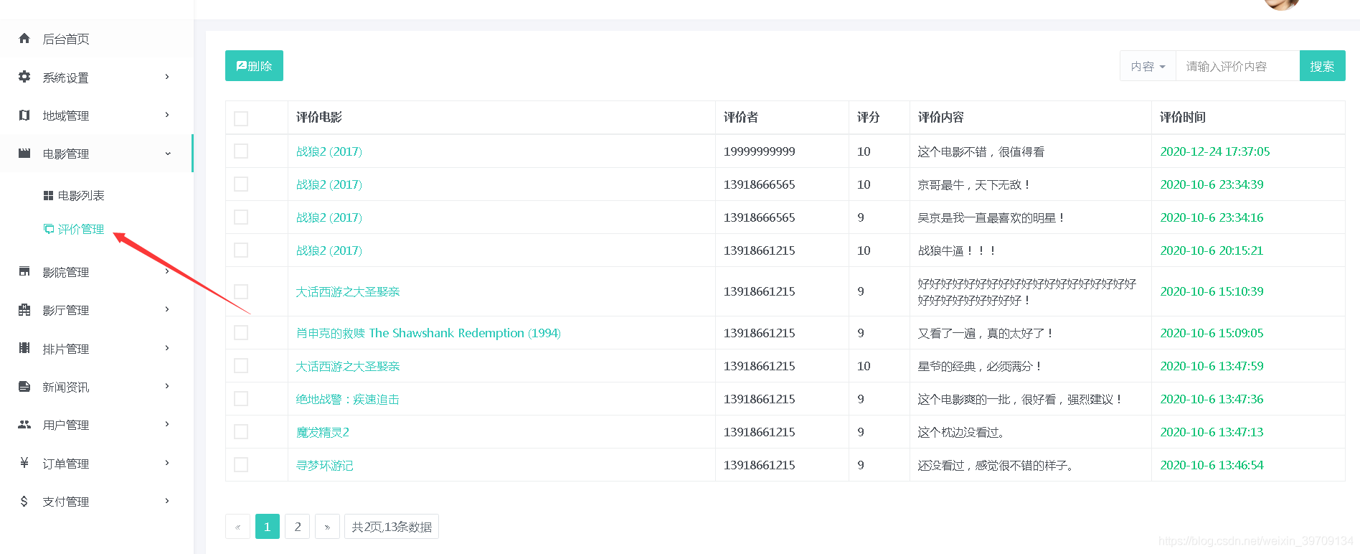Open 电影列表 submenu item
This screenshot has width=1360, height=554.
click(x=80, y=195)
